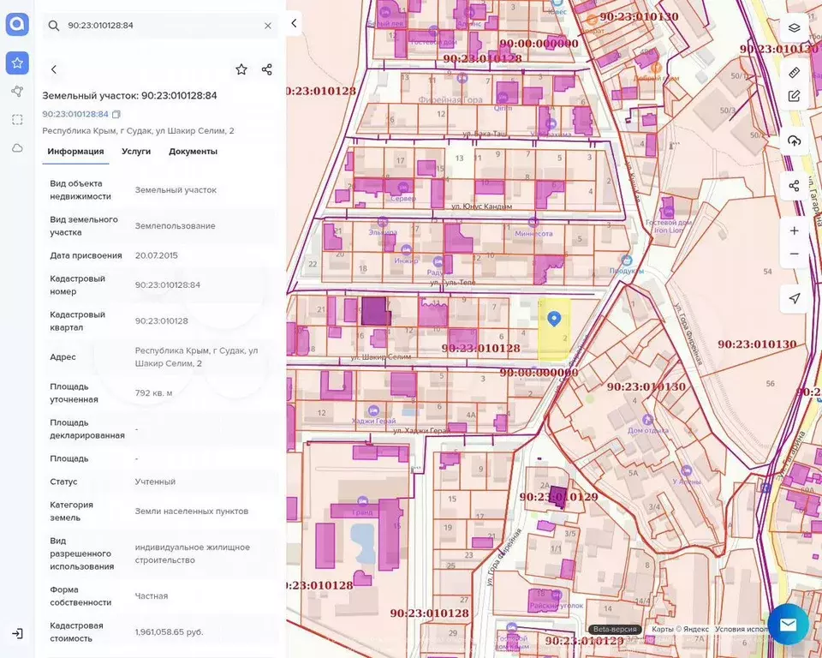
Task: Locate my position on the map
Action: [795, 298]
